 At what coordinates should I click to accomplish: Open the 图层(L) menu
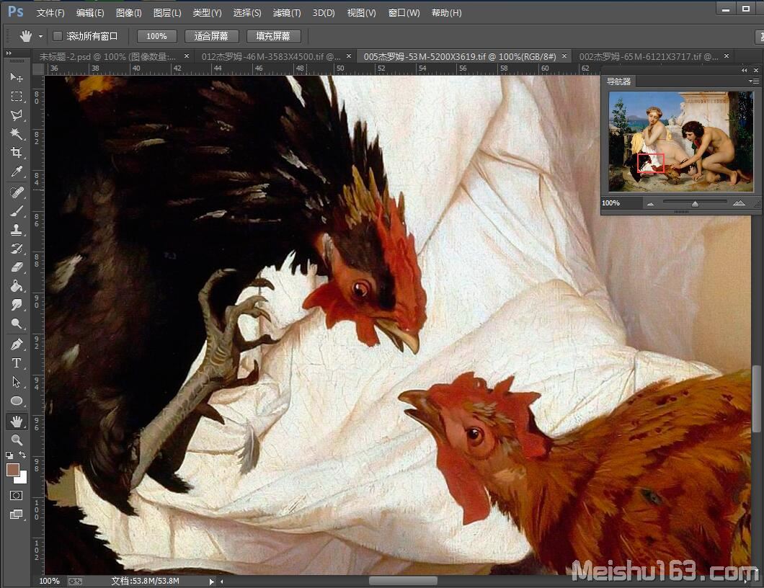coord(167,13)
